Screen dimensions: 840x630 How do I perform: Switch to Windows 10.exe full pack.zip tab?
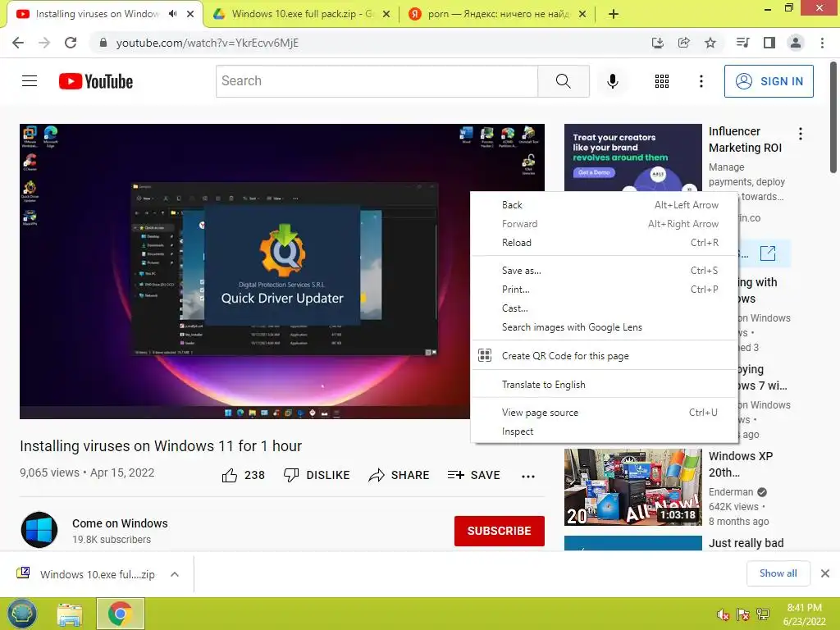point(300,14)
